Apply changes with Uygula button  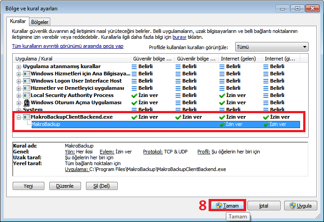(300, 205)
